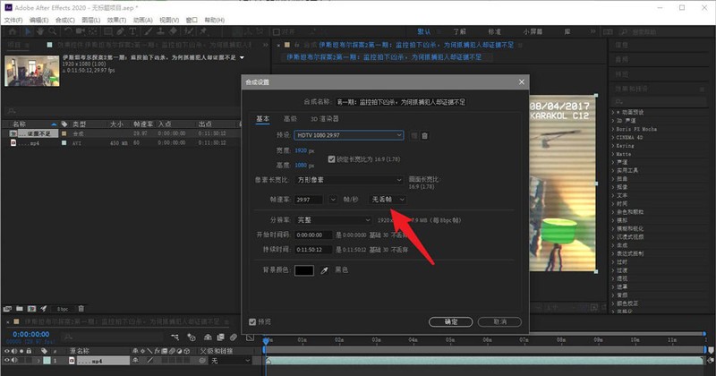This screenshot has height=376, width=716.
Task: Click the black background color swatch
Action: [304, 269]
